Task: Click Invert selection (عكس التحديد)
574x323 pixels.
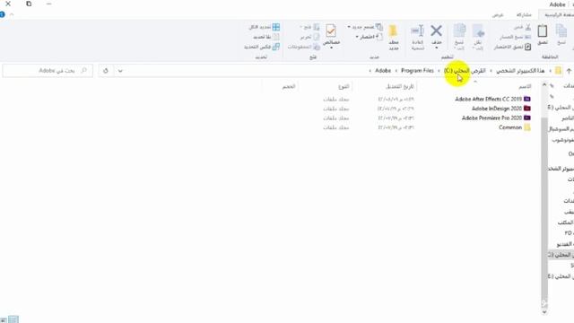Action: point(262,47)
